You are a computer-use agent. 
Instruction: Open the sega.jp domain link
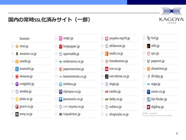(x=156, y=84)
